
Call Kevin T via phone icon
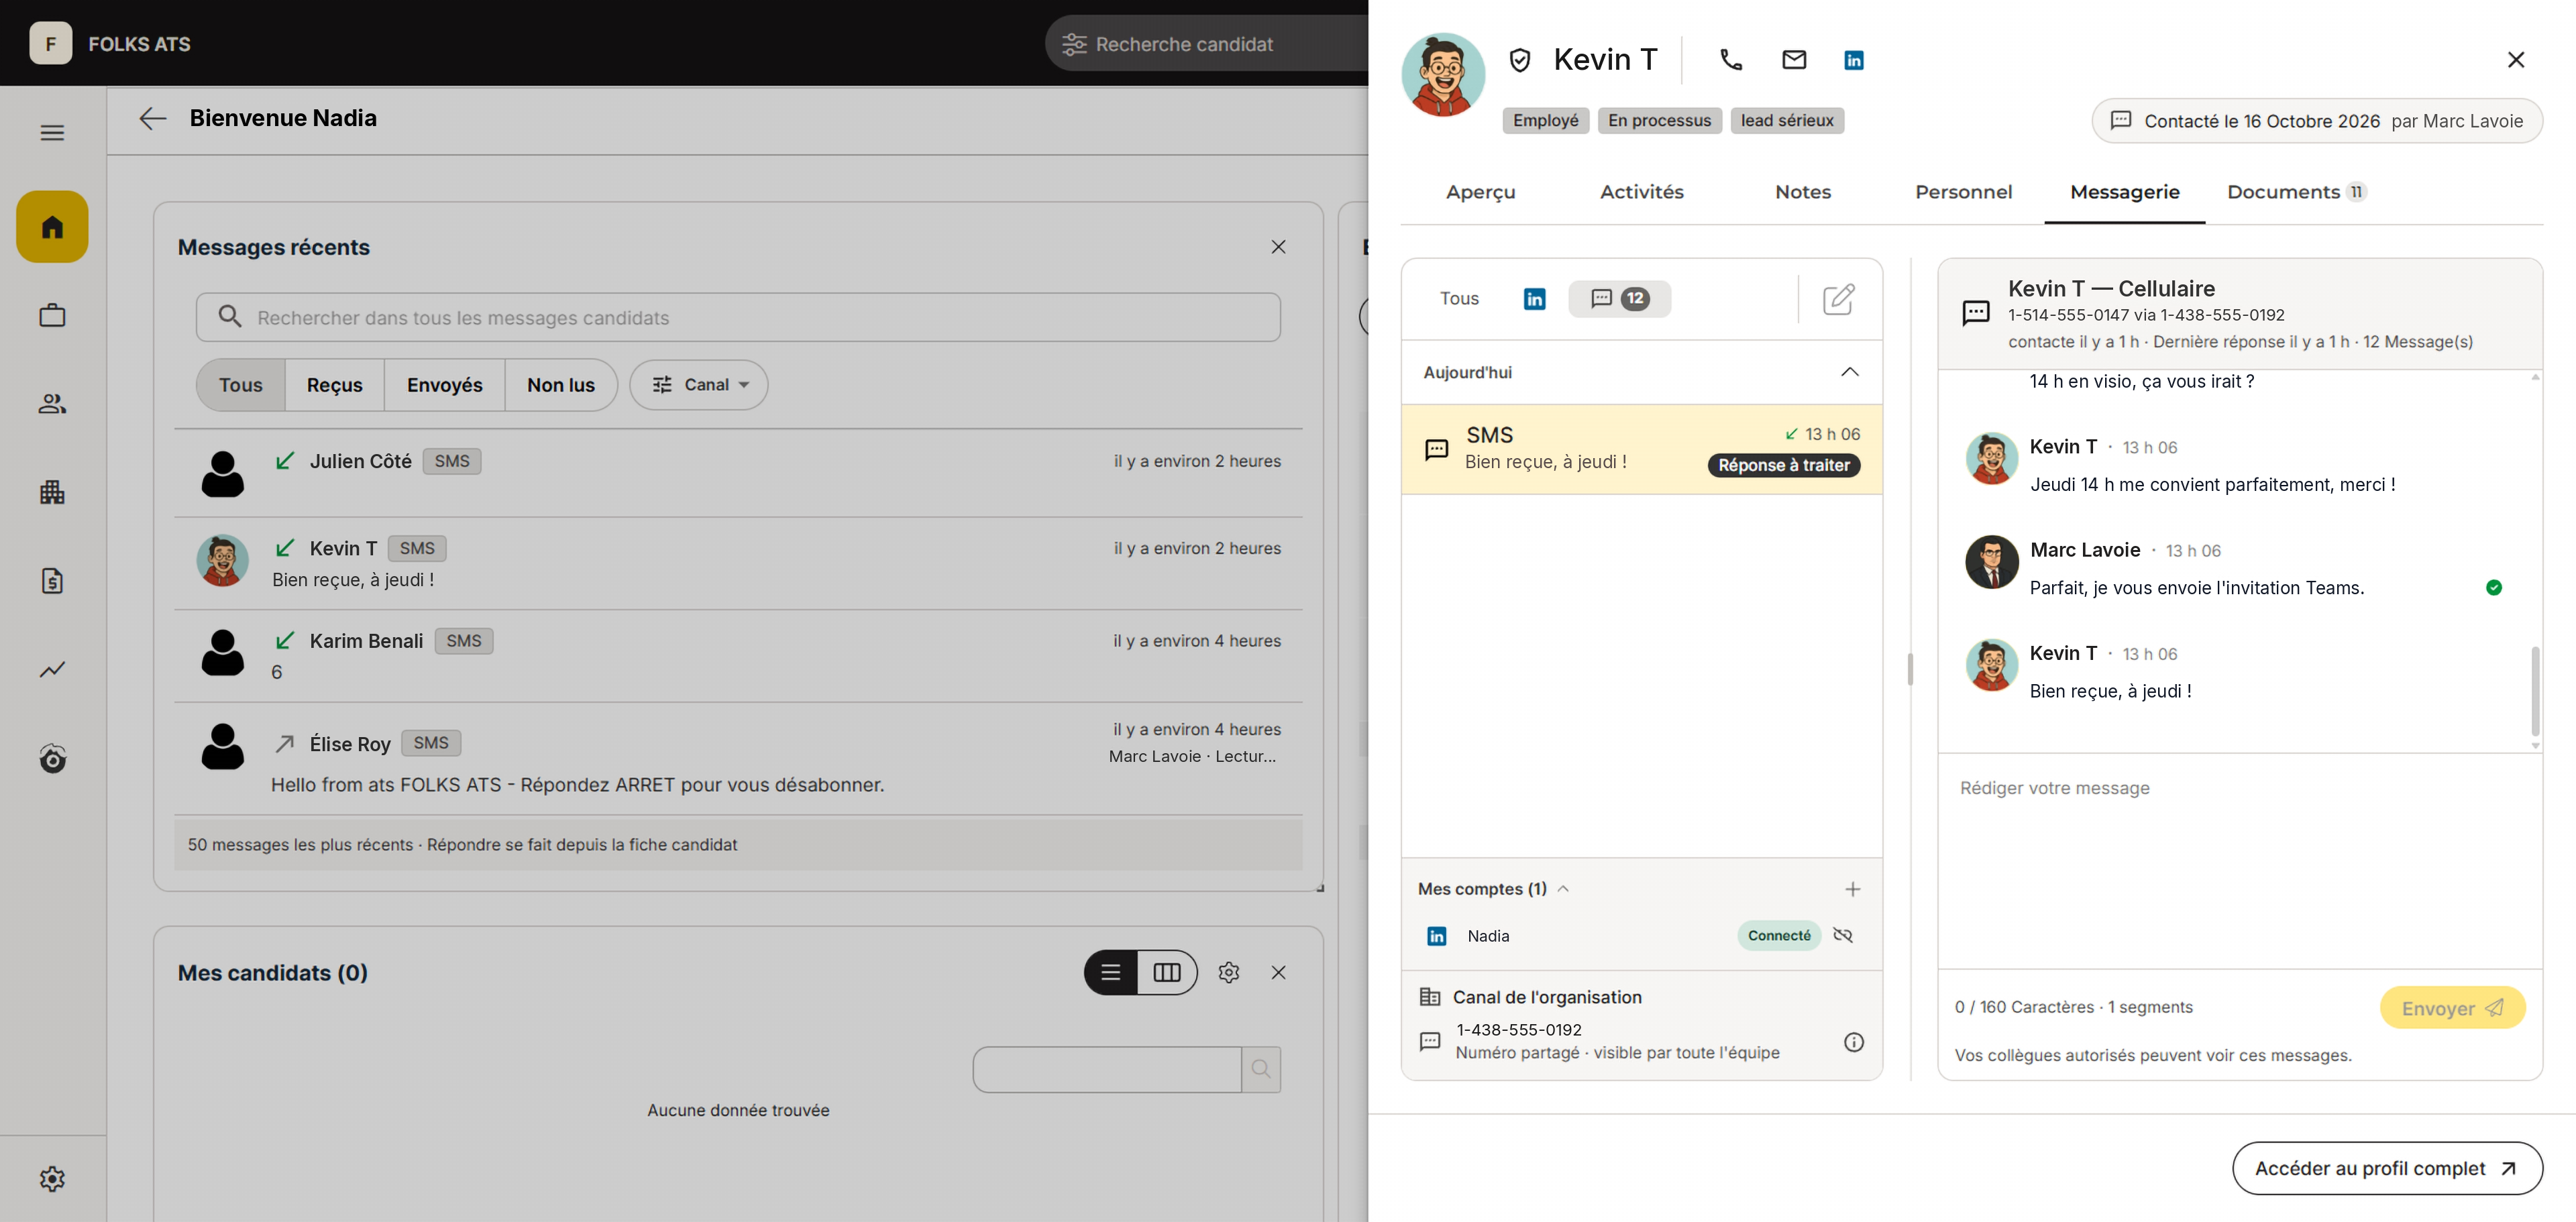point(1730,60)
